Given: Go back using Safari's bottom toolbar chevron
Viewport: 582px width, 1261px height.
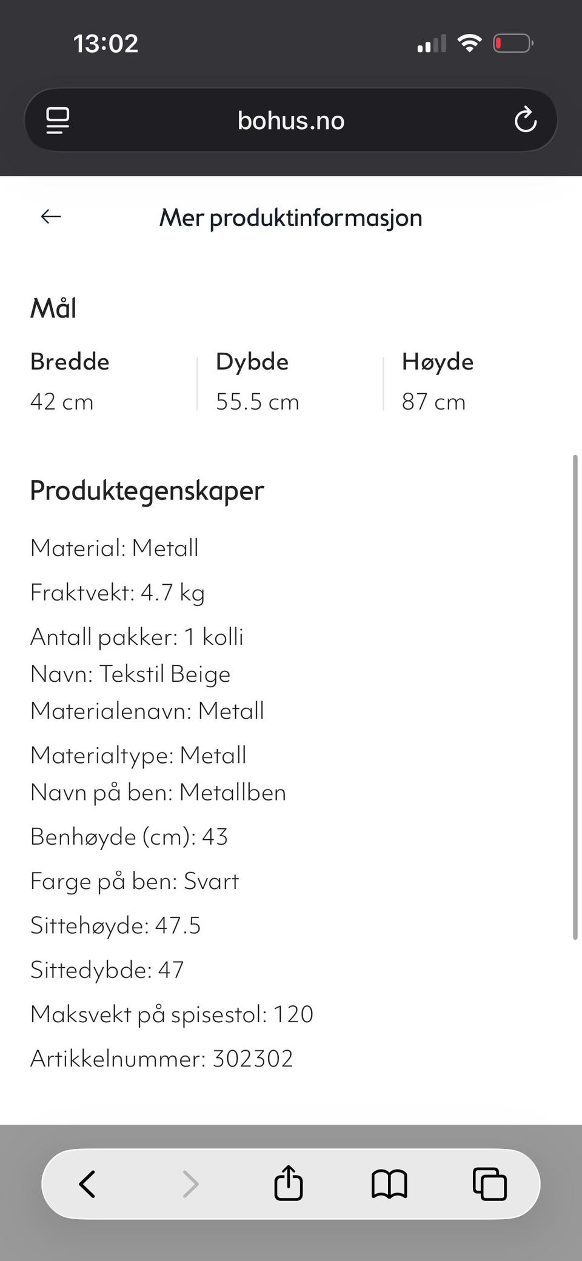Looking at the screenshot, I should point(87,1183).
